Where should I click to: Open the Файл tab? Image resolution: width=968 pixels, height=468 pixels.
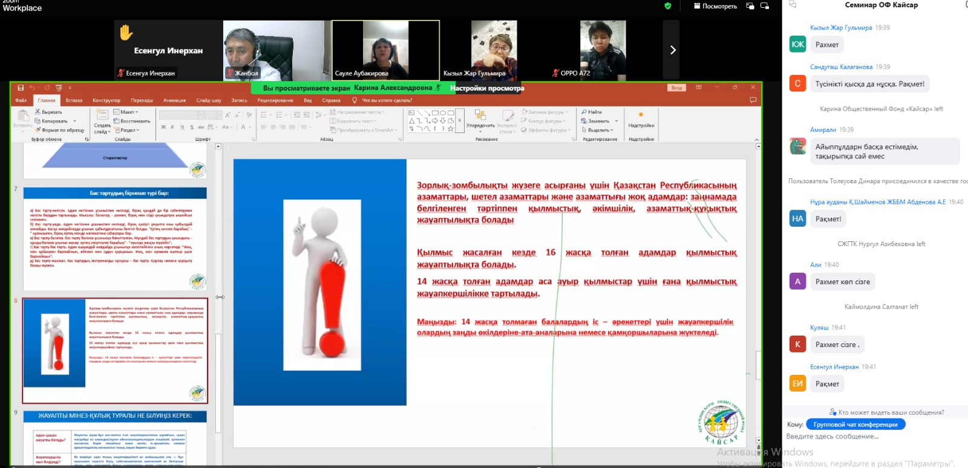pos(21,100)
